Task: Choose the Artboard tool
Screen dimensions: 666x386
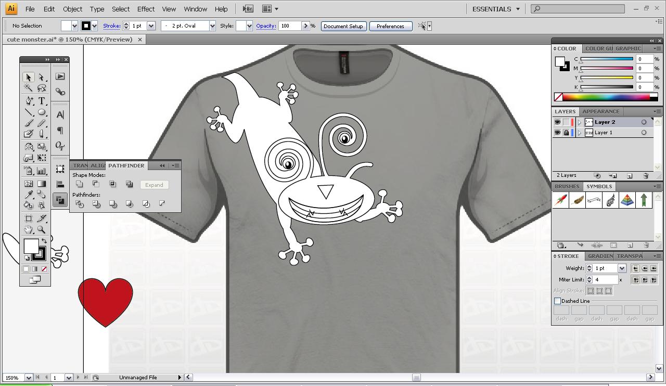Action: (29, 218)
